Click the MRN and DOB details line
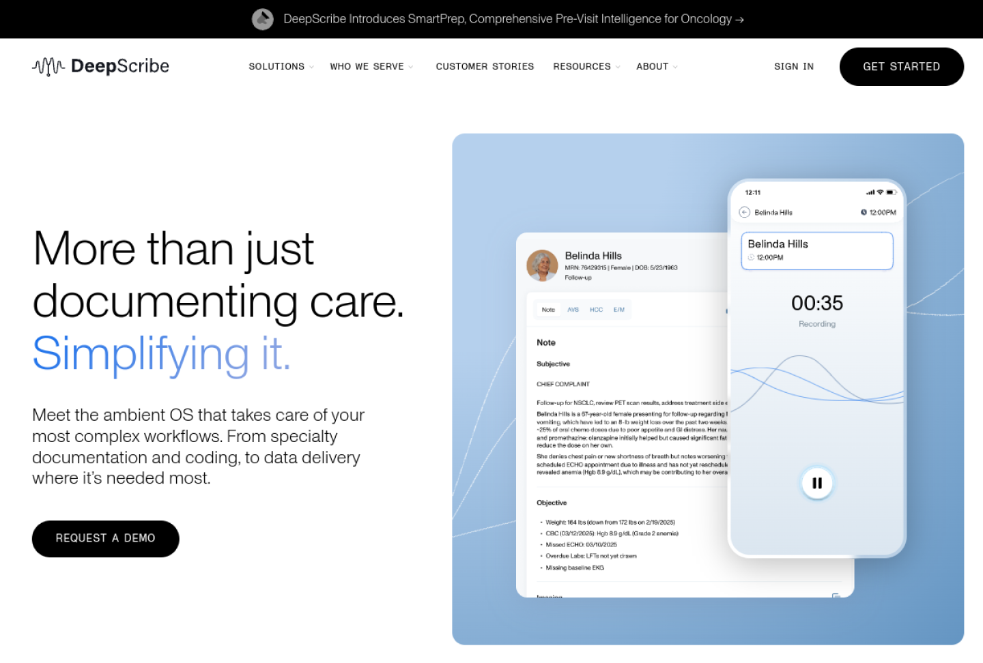983x663 pixels. 621,268
